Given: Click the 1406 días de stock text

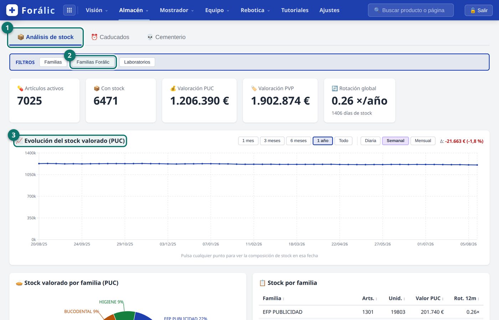Looking at the screenshot, I should tap(352, 113).
